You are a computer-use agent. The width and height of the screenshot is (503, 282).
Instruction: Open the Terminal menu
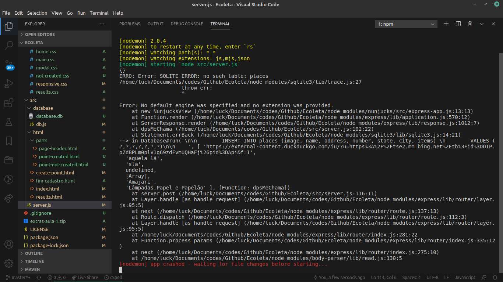tap(99, 13)
